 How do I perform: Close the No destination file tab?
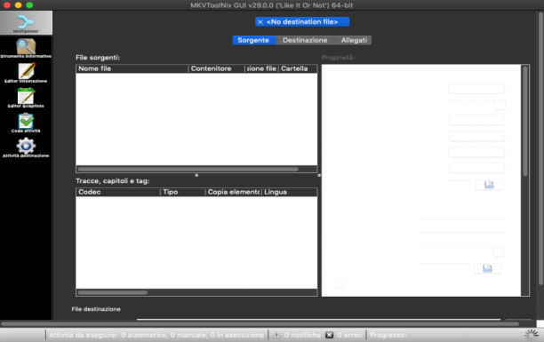pos(260,22)
